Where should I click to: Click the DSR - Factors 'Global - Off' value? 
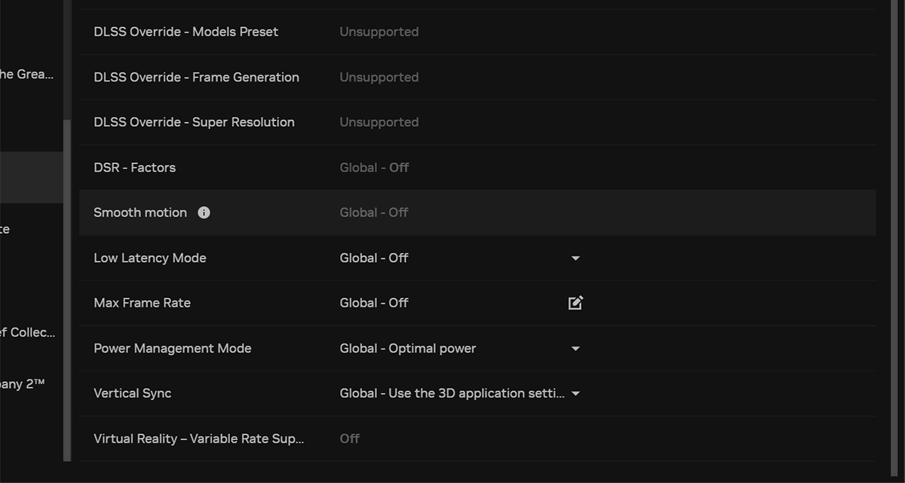tap(374, 168)
